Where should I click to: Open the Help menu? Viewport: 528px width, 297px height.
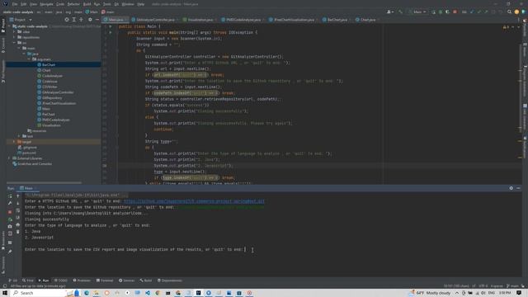point(141,4)
